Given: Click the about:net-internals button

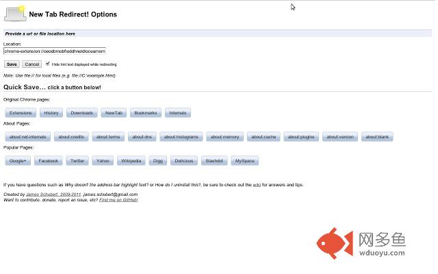Looking at the screenshot, I should [x=28, y=137].
